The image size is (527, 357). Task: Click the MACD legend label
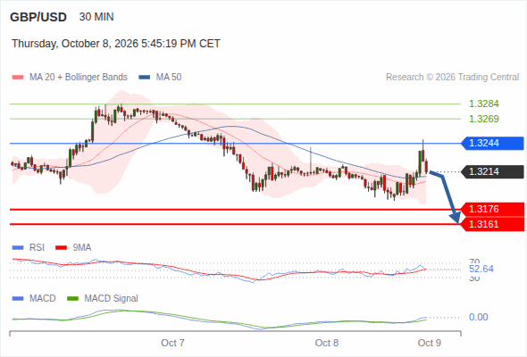click(43, 298)
